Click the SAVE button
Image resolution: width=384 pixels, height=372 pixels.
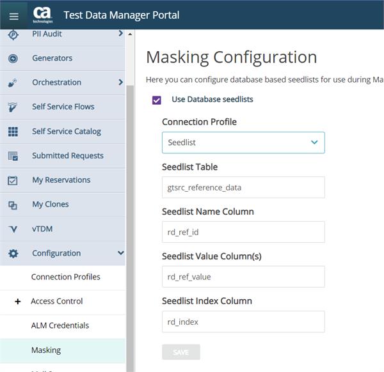[x=181, y=352]
